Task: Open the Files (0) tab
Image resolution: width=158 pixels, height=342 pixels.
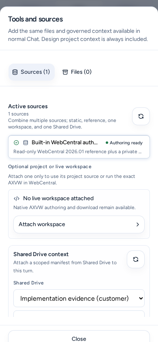Action: [77, 72]
